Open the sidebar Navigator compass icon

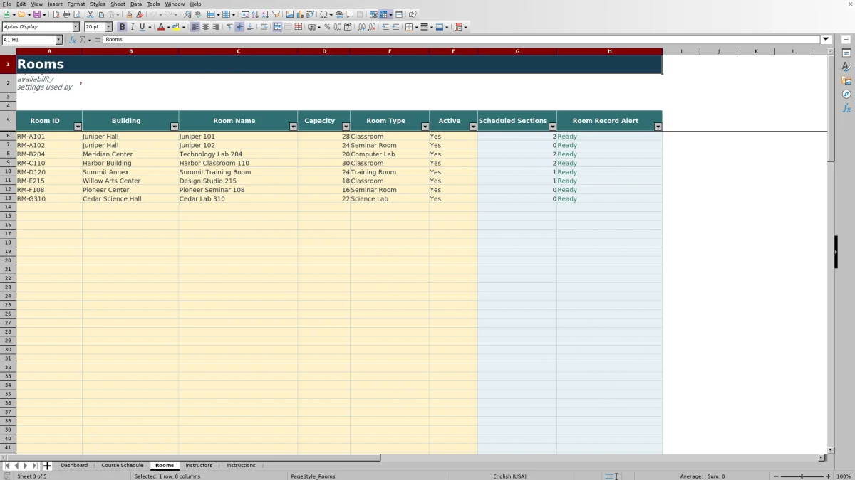pyautogui.click(x=846, y=94)
